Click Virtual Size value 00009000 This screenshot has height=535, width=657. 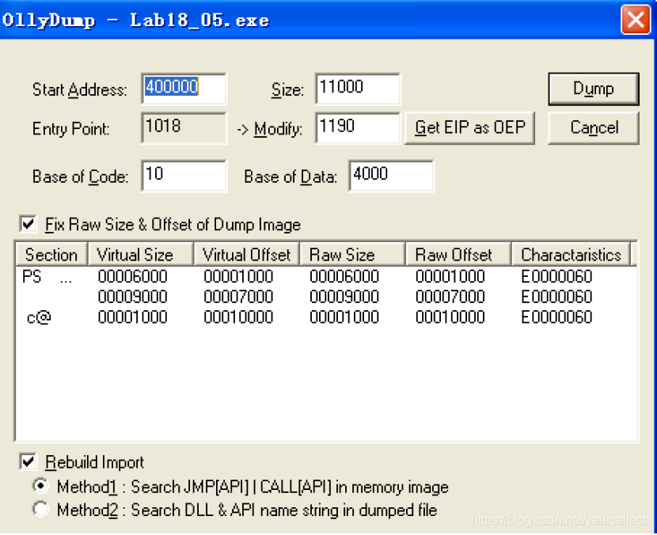point(132,297)
